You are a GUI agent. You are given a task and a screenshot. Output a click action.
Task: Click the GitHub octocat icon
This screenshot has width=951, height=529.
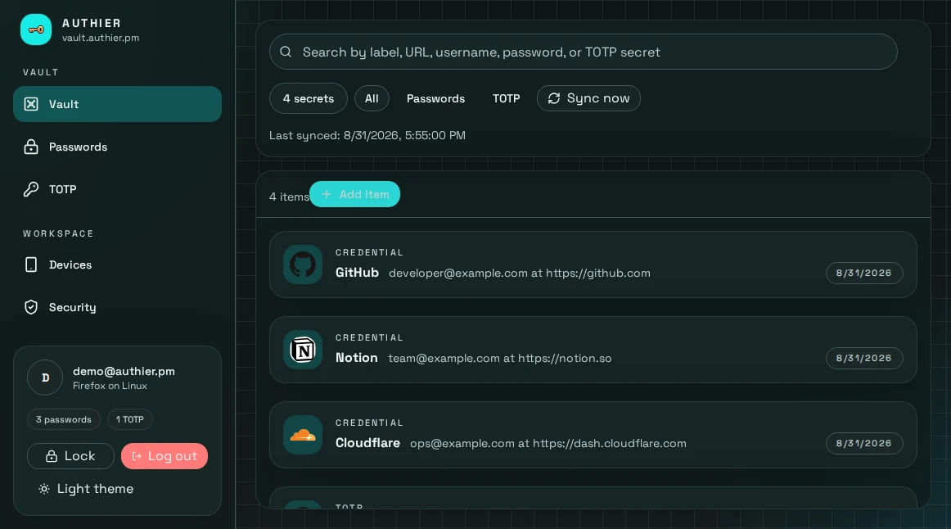[303, 264]
